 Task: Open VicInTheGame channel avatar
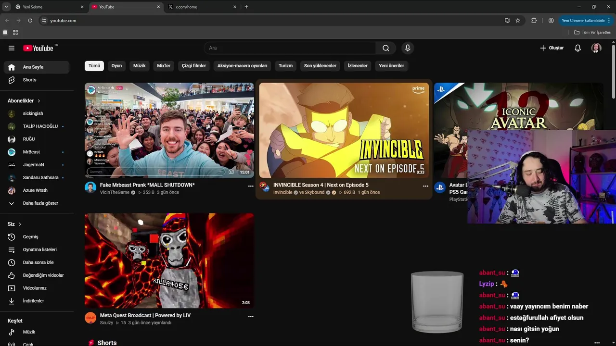click(90, 187)
